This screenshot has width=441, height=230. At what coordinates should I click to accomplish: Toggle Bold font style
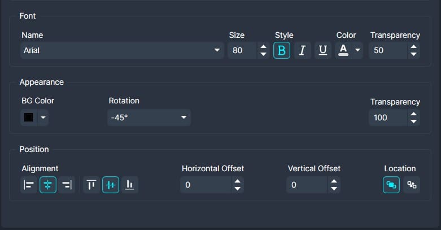[282, 51]
